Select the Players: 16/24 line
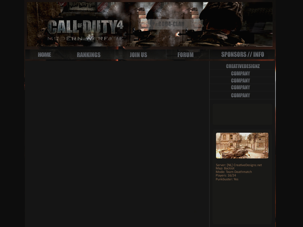 (226, 176)
